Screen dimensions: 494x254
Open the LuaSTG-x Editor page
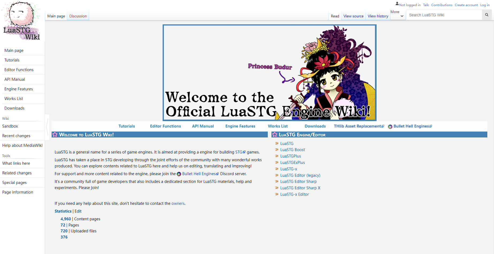pos(294,194)
